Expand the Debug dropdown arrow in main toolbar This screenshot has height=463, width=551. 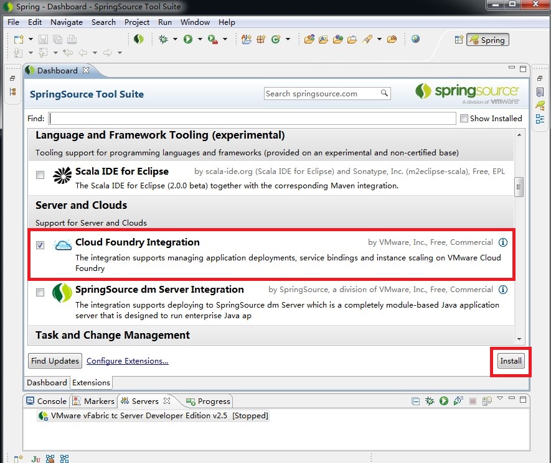click(175, 39)
